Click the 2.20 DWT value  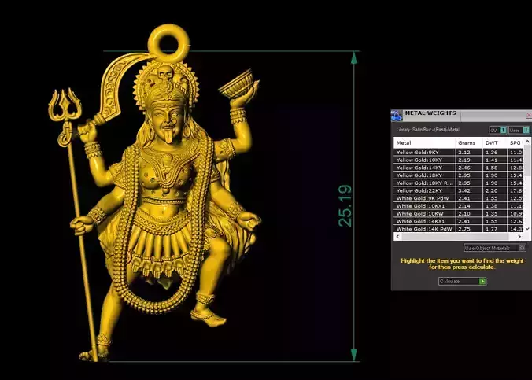(492, 190)
